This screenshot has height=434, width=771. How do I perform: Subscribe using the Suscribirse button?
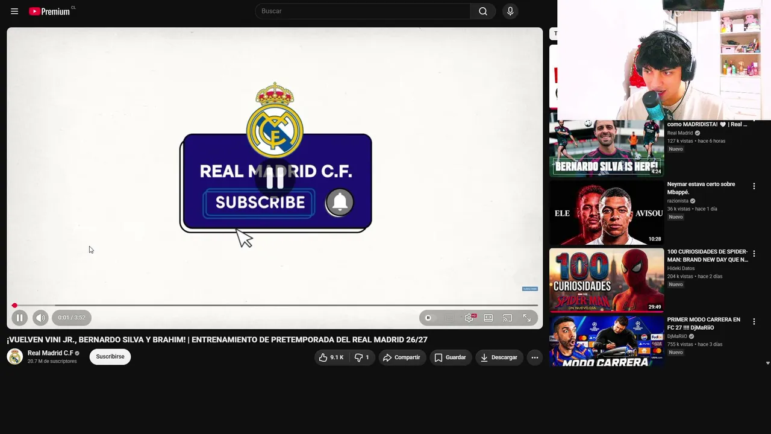coord(110,357)
